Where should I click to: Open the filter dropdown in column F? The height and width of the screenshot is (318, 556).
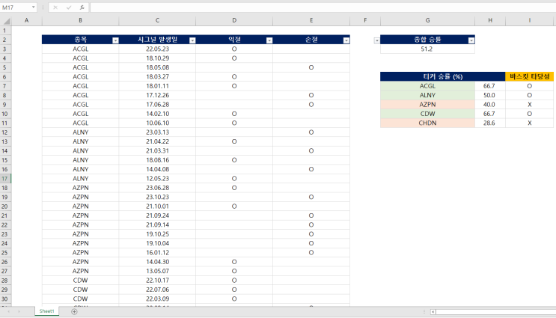376,40
